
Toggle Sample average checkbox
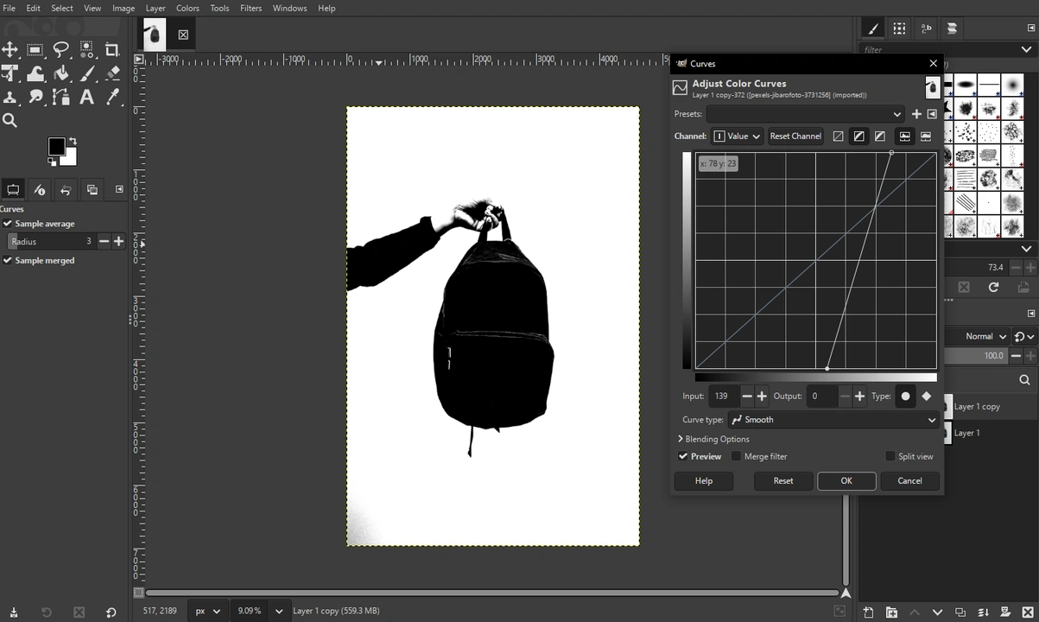point(8,224)
